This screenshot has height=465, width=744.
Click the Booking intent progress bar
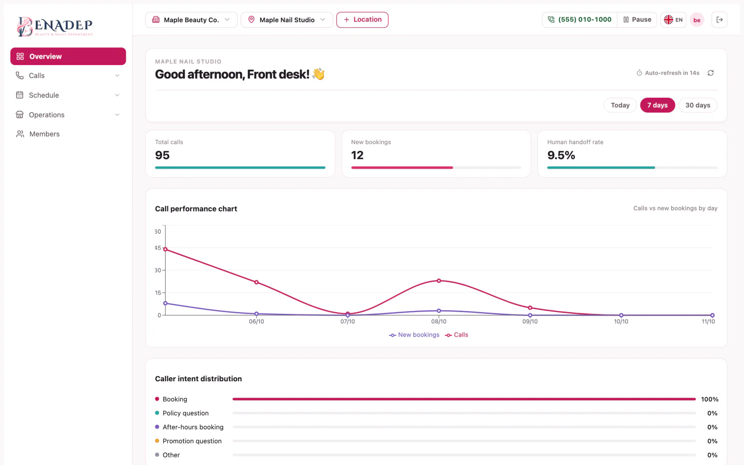pos(464,399)
